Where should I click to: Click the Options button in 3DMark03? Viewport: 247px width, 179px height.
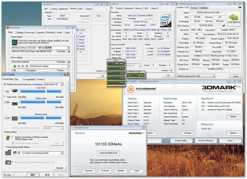(x=233, y=133)
